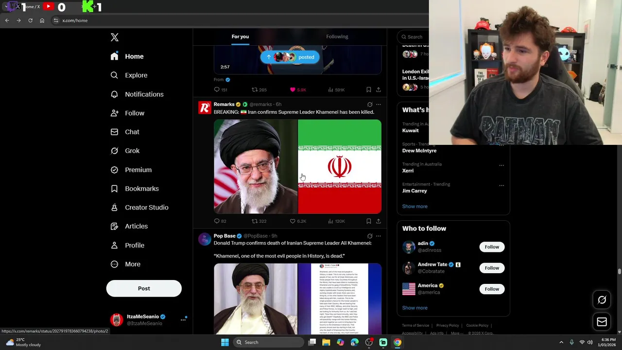622x350 pixels.
Task: Follow the America account
Action: coord(492,289)
